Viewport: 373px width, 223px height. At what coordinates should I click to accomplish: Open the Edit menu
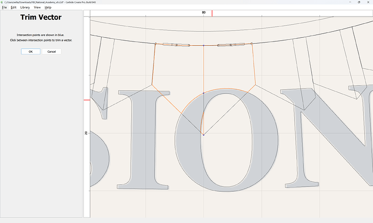[x=14, y=8]
